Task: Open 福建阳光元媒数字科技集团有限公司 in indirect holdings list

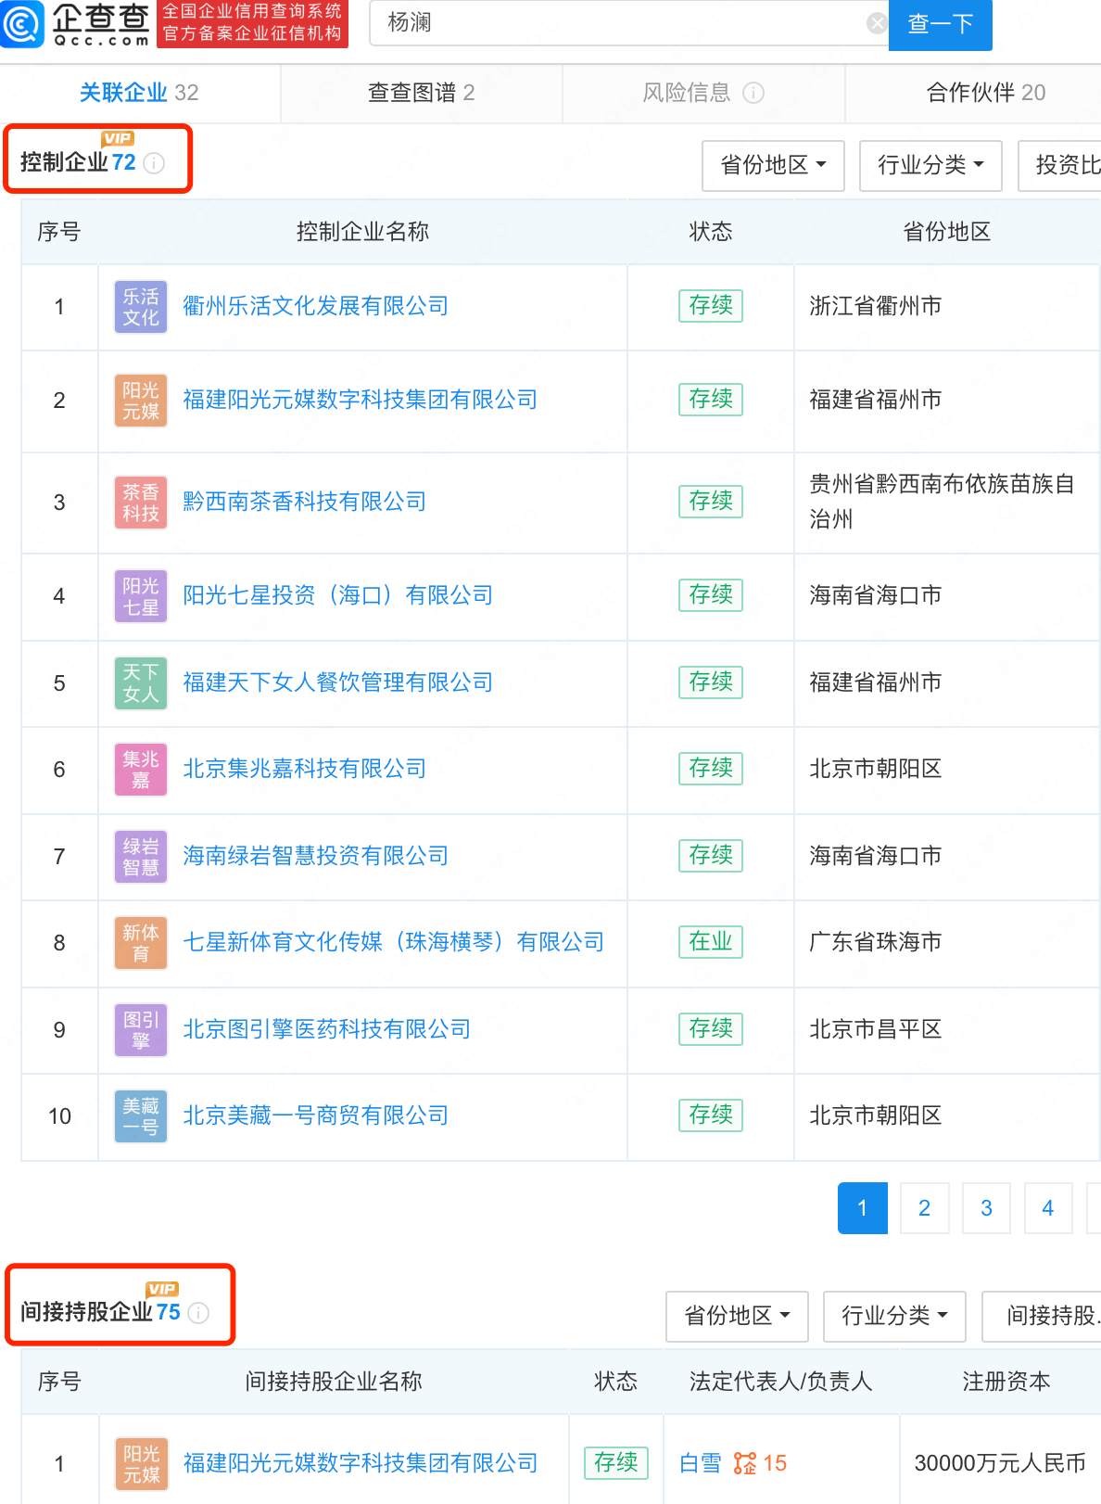Action: (x=361, y=1463)
